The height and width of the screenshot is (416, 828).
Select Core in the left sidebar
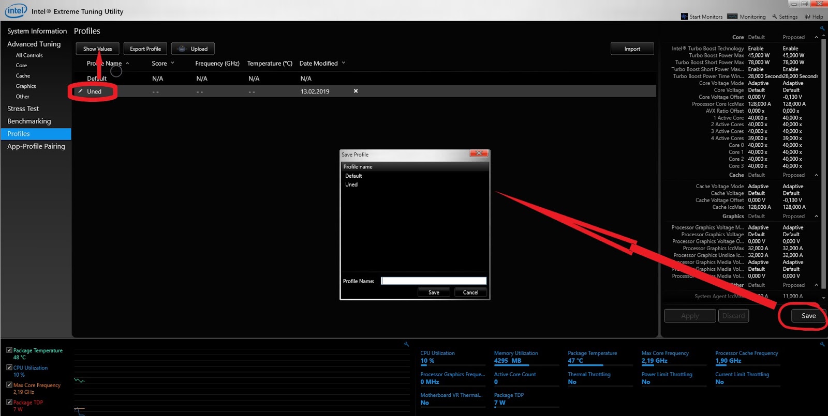[21, 66]
